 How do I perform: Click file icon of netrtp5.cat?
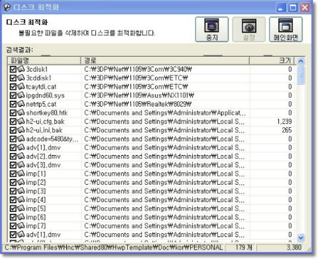[x=21, y=104]
